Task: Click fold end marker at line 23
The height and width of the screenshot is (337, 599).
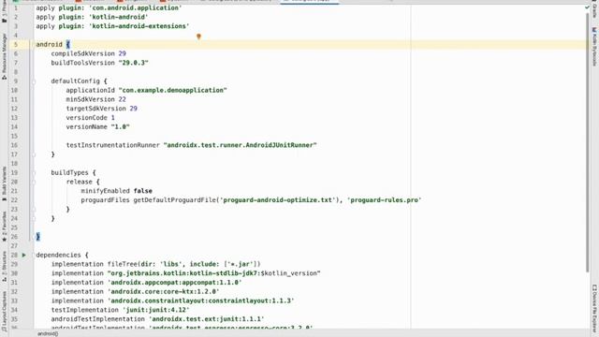Action: [x=34, y=210]
